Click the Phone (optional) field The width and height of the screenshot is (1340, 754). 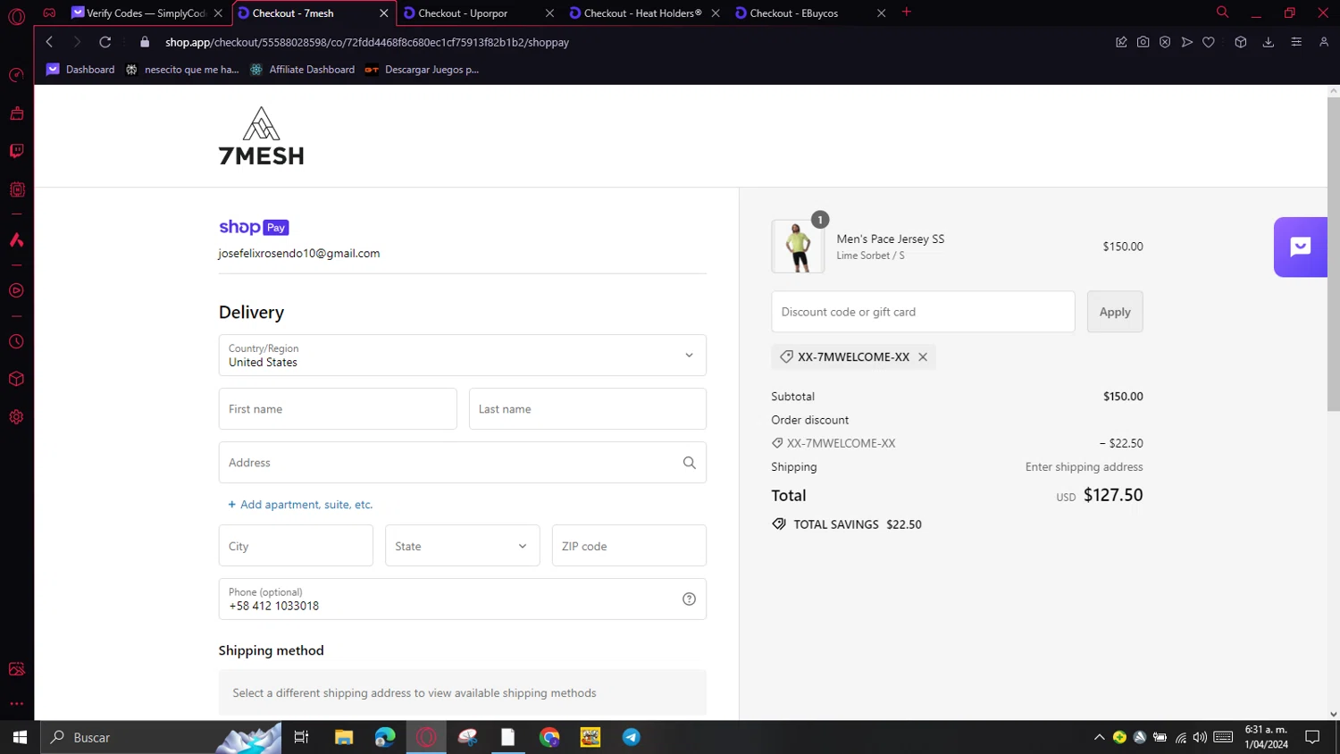click(x=463, y=599)
